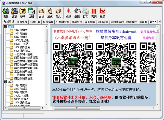
Task: Switch to the 规律运算 tab
Action: (x=48, y=22)
